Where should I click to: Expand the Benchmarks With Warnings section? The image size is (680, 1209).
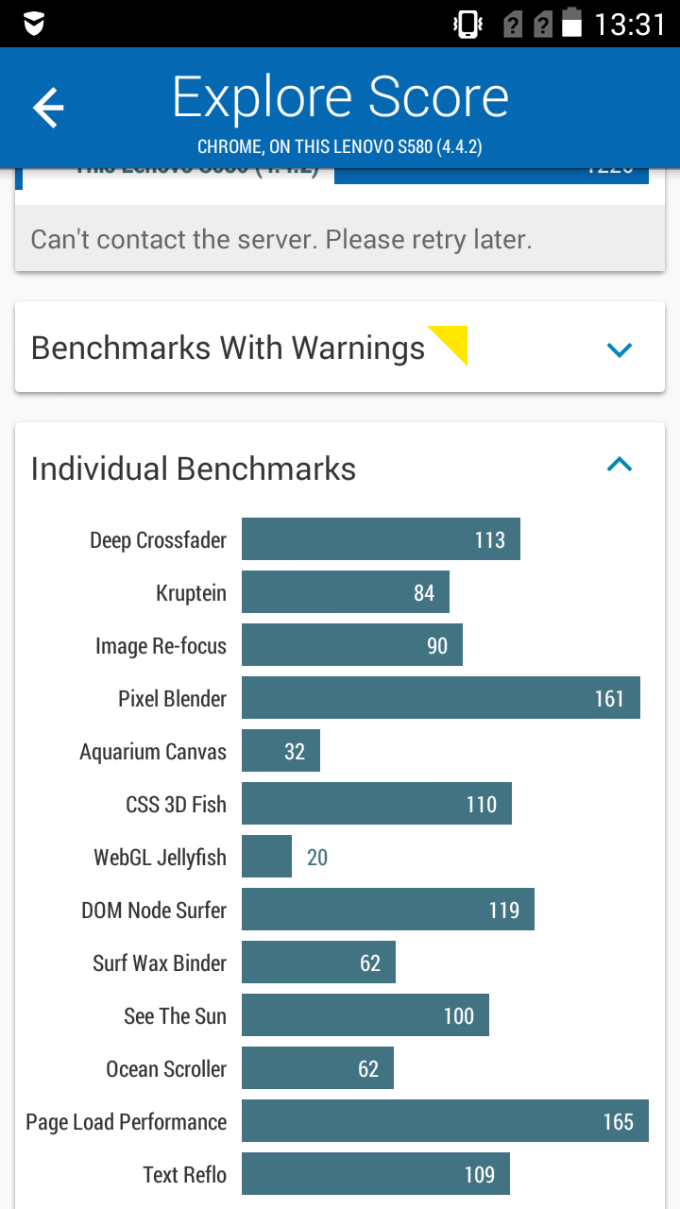tap(619, 349)
